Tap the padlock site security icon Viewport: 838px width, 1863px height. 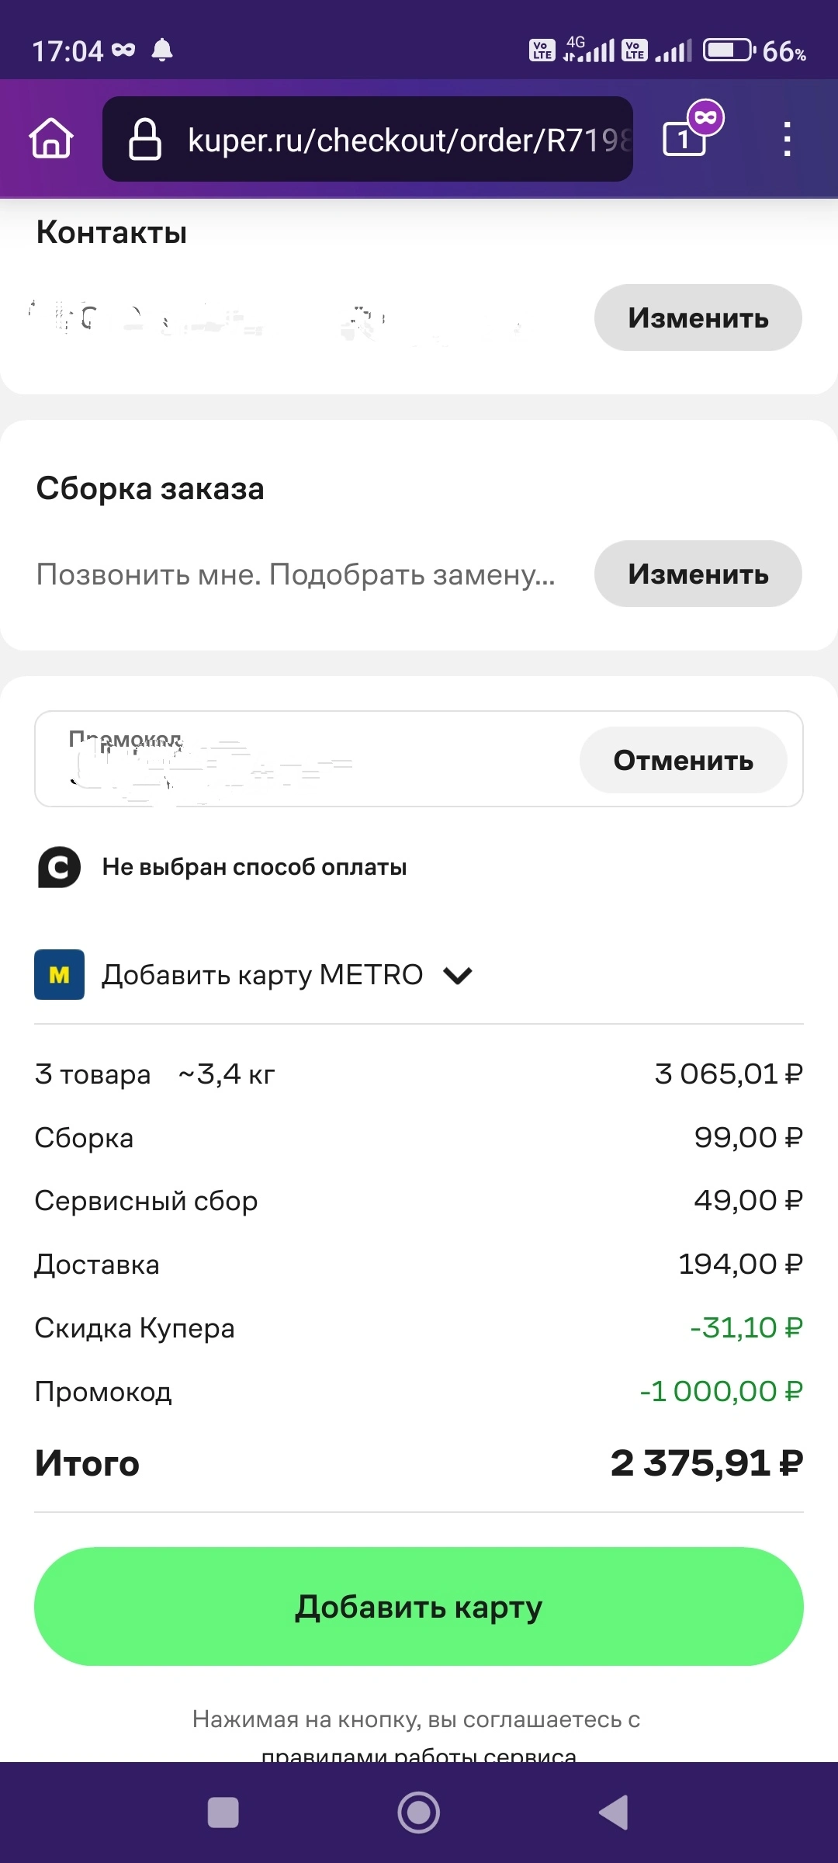[x=144, y=139]
